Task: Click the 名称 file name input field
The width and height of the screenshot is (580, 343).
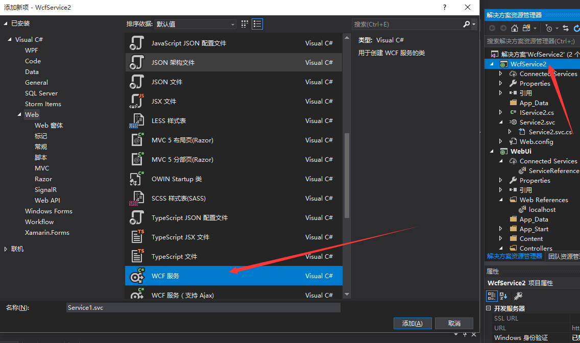Action: (203, 307)
